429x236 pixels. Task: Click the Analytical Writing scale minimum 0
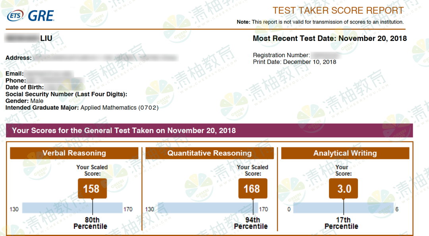click(289, 209)
